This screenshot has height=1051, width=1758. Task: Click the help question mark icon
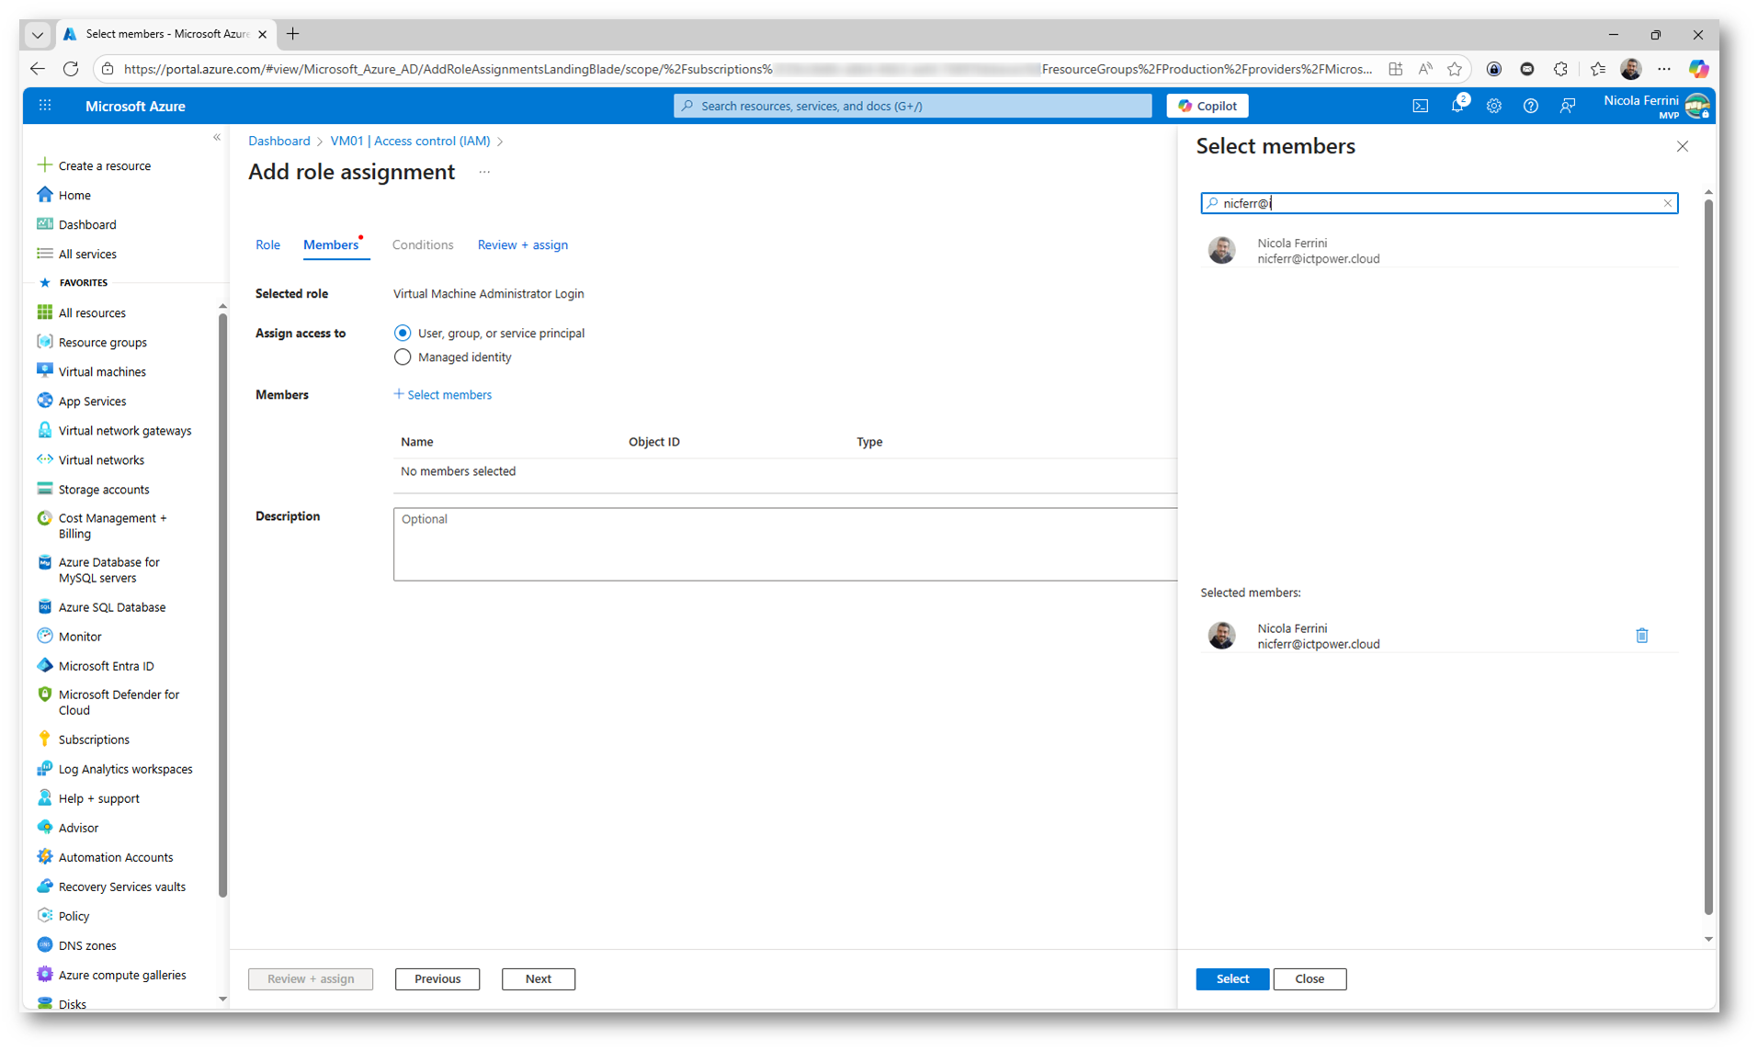[x=1530, y=107]
